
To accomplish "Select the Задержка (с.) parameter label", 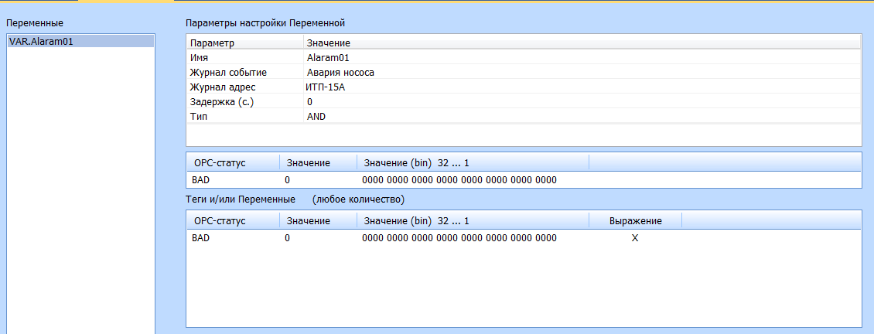I will 221,102.
